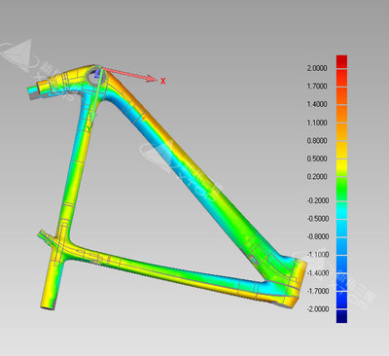
Task: Click the blue Z axis marker in head tube
Action: tap(96, 75)
